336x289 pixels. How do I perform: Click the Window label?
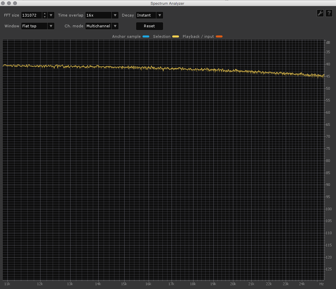(x=12, y=26)
